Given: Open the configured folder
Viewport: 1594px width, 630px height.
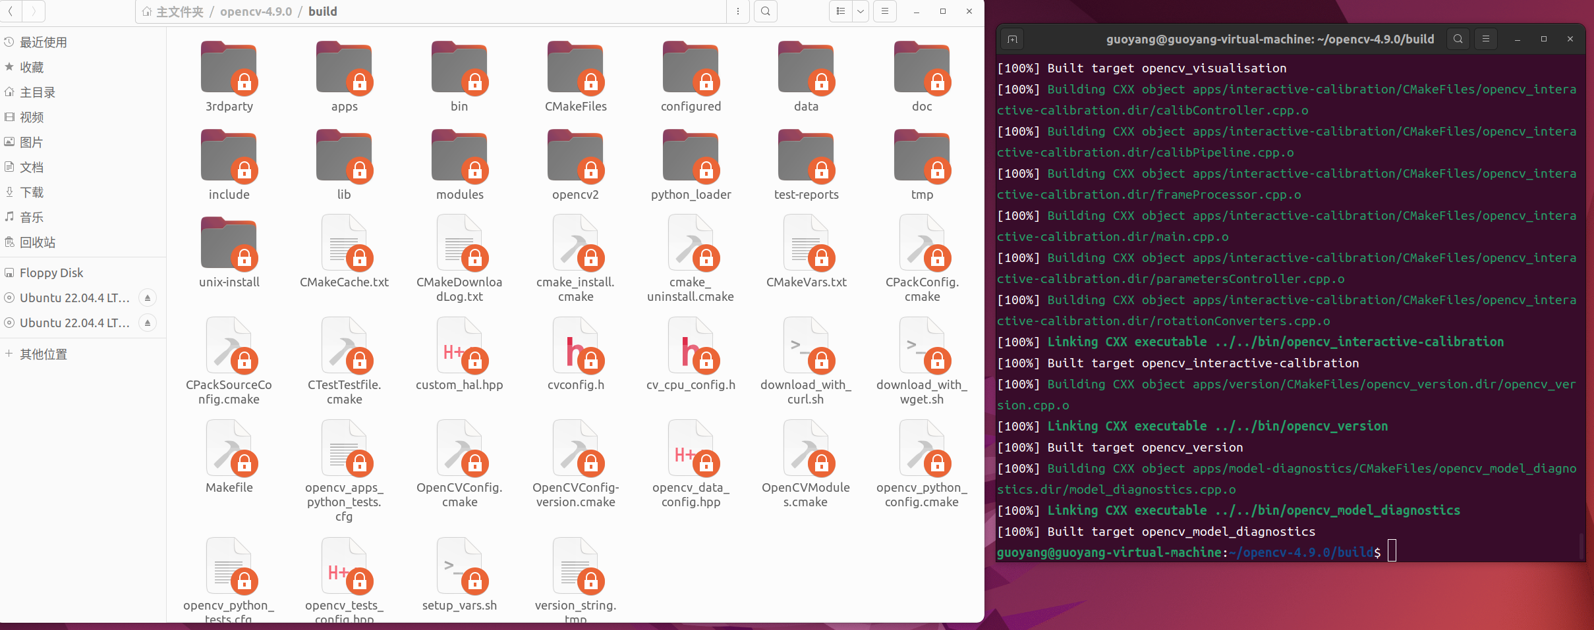Looking at the screenshot, I should [691, 76].
